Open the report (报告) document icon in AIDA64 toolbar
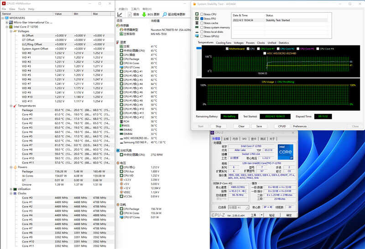 (130, 15)
